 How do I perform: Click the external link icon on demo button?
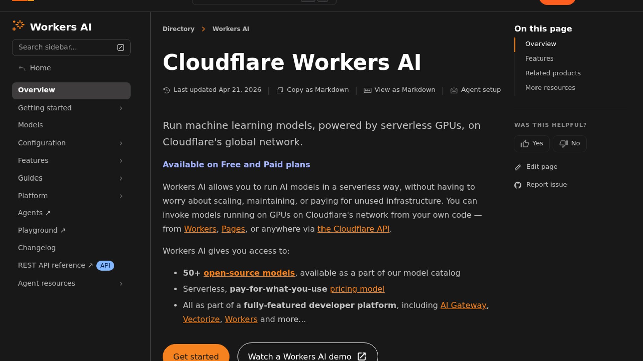click(x=362, y=356)
